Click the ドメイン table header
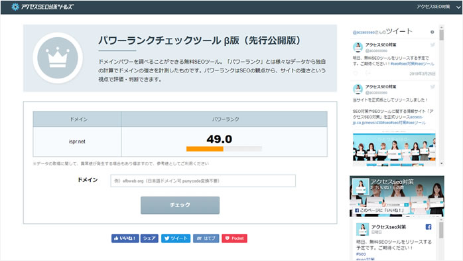This screenshot has height=261, width=463. tap(77, 119)
